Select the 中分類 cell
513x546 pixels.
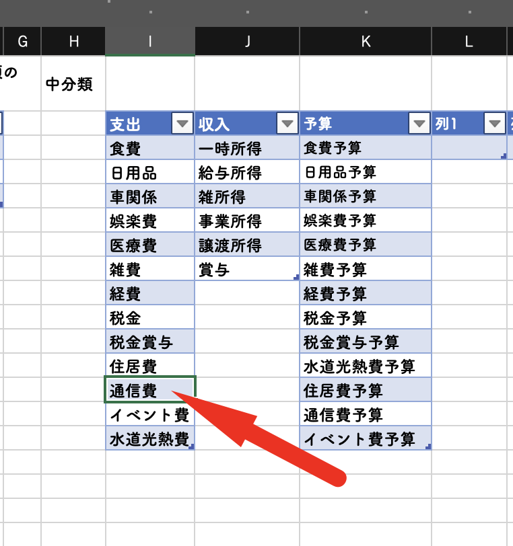click(x=73, y=84)
